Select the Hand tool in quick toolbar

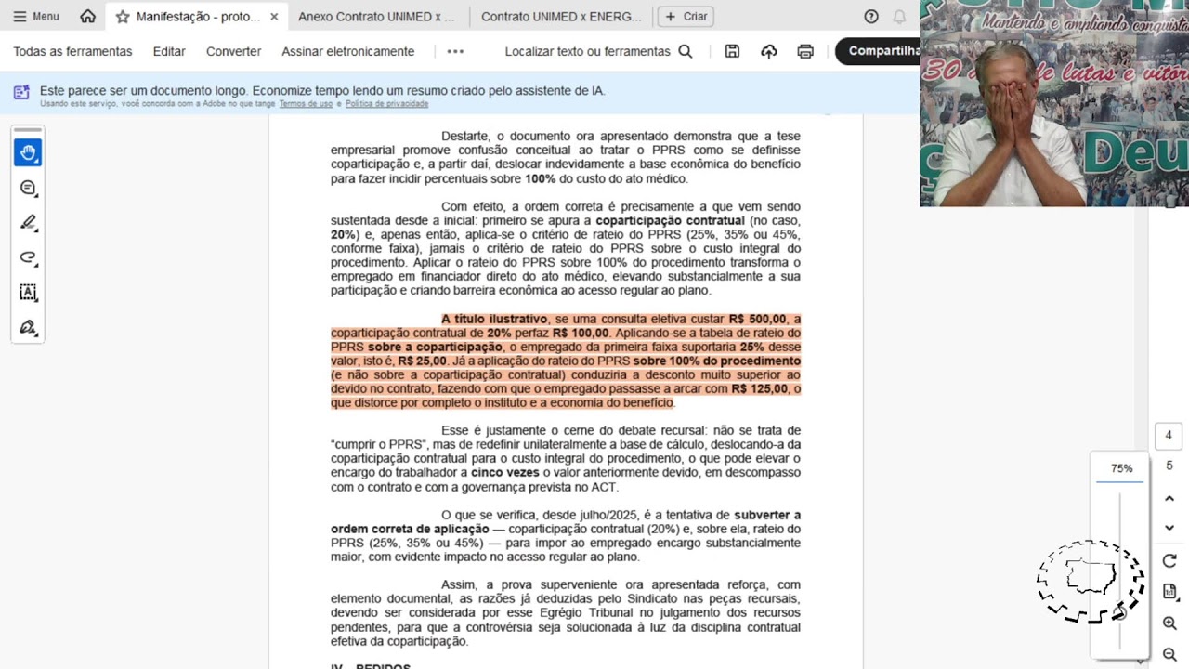click(28, 152)
